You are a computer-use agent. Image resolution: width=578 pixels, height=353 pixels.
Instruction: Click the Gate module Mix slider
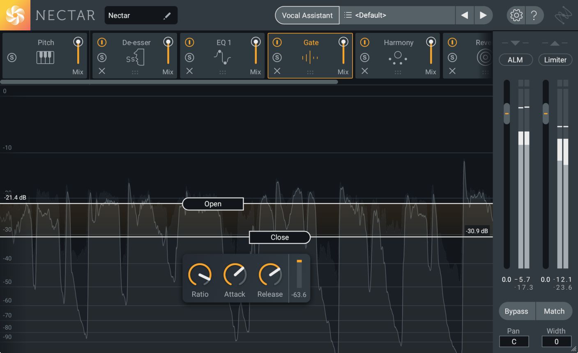coord(343,51)
